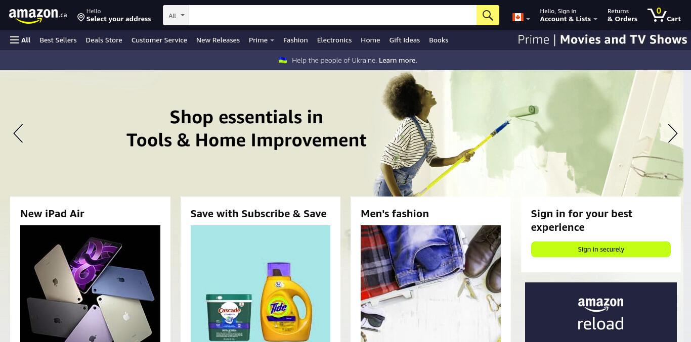Expand the All search category dropdown
The height and width of the screenshot is (342, 691).
pos(176,15)
